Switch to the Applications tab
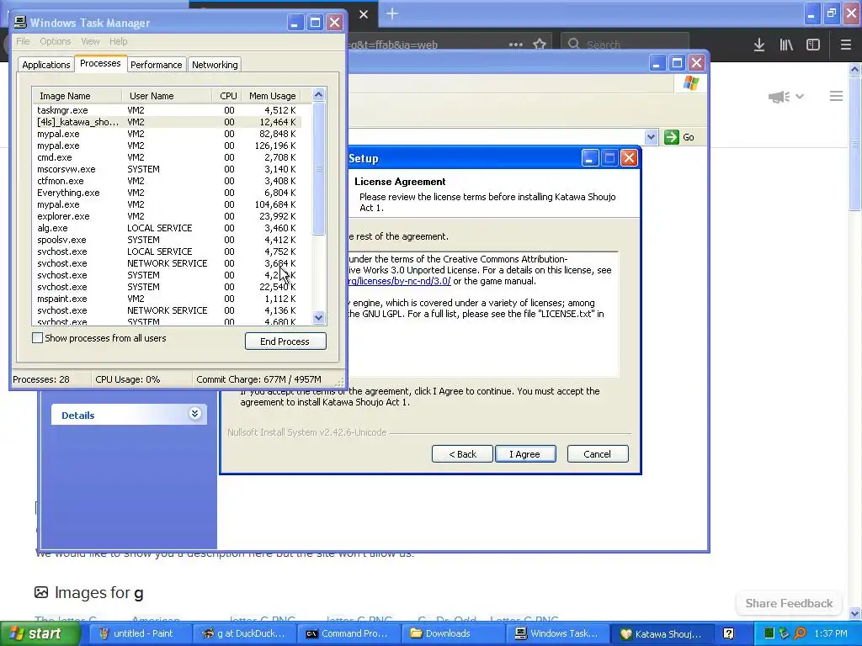This screenshot has width=862, height=646. 46,65
